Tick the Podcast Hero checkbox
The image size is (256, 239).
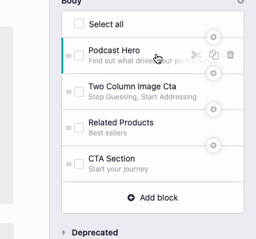[79, 56]
